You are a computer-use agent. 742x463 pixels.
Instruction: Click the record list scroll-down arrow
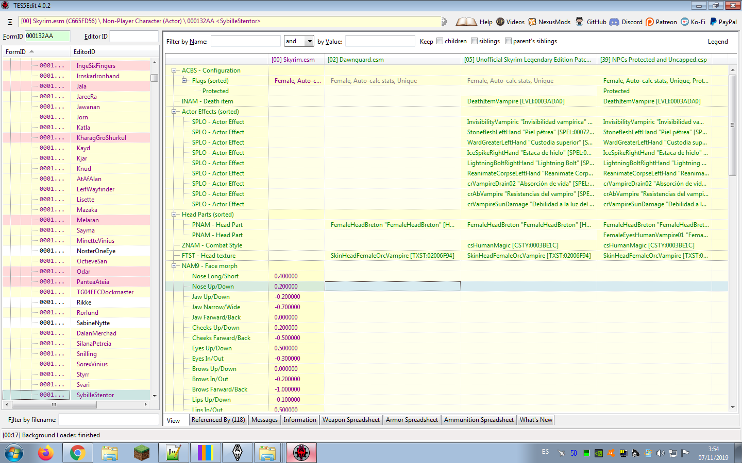(155, 396)
